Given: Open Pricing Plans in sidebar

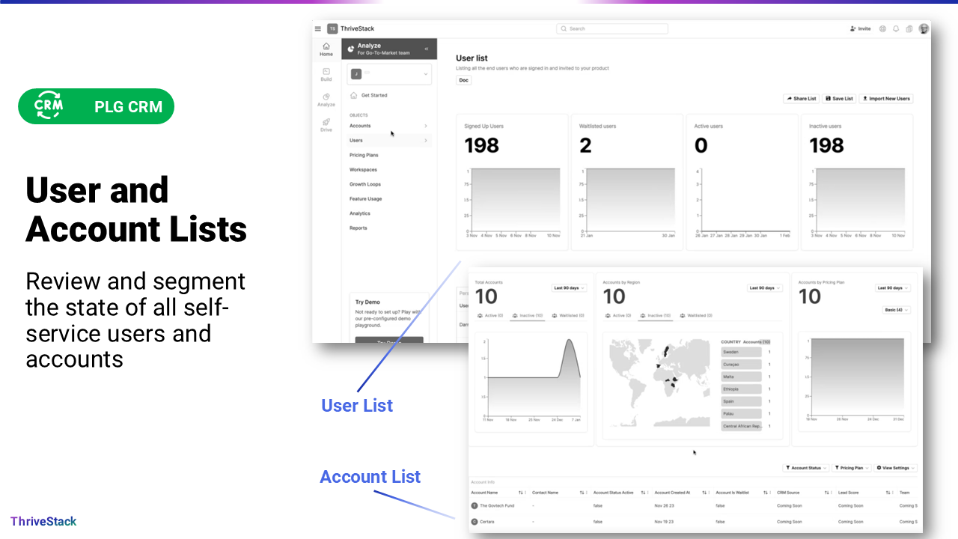Looking at the screenshot, I should (364, 155).
